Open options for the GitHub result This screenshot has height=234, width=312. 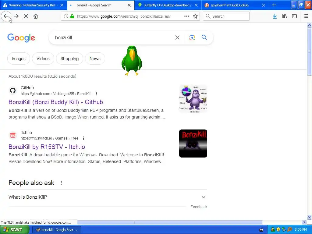point(97,94)
